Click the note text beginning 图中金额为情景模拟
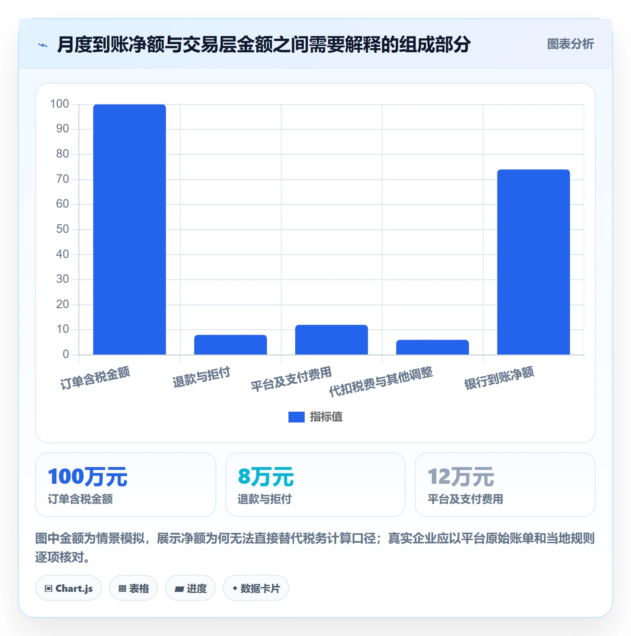This screenshot has height=636, width=631. 315,548
